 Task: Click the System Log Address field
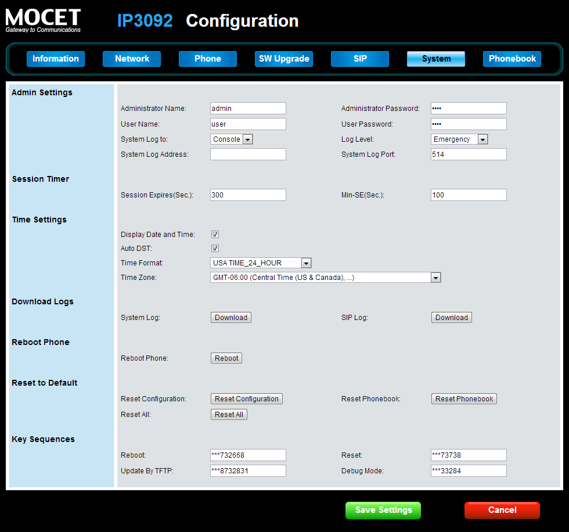coord(249,154)
